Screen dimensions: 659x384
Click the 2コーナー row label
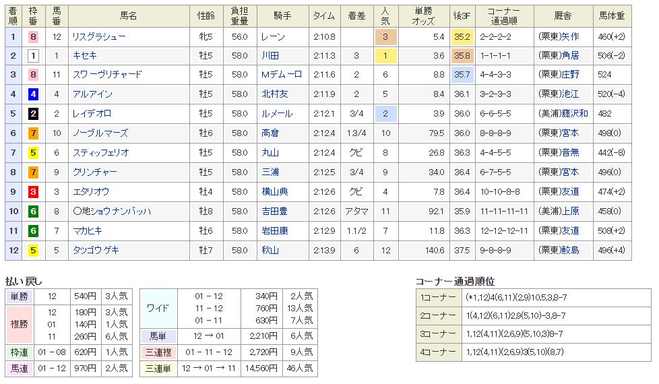438,315
